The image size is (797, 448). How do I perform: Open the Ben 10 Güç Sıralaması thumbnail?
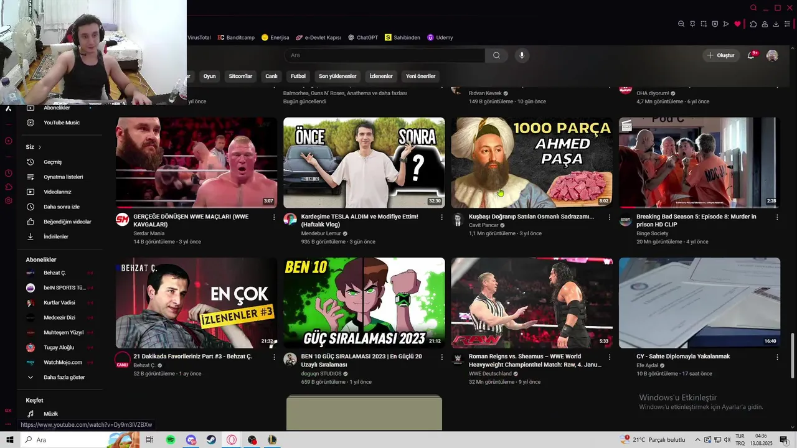click(x=364, y=303)
